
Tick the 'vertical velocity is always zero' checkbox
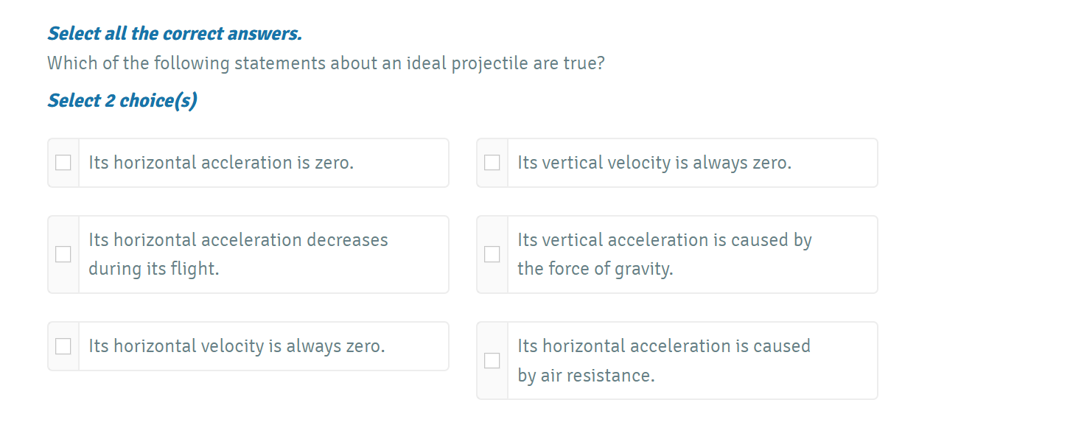[x=492, y=163]
